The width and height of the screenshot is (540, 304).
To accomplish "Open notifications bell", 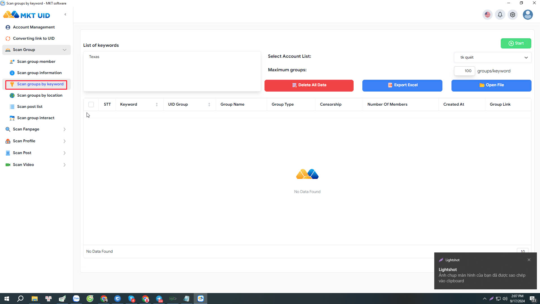I will coord(500,15).
